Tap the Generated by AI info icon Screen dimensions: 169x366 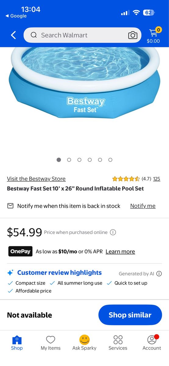pos(159,274)
